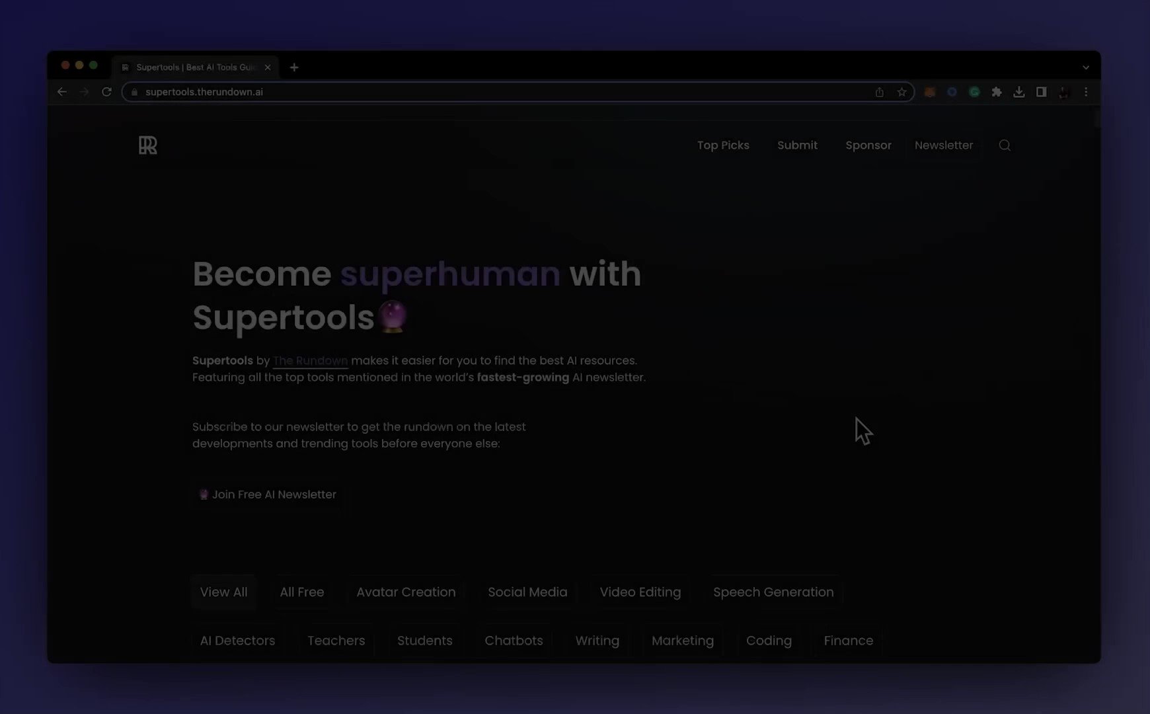
Task: Open the browser options three-dot menu
Action: pyautogui.click(x=1086, y=92)
